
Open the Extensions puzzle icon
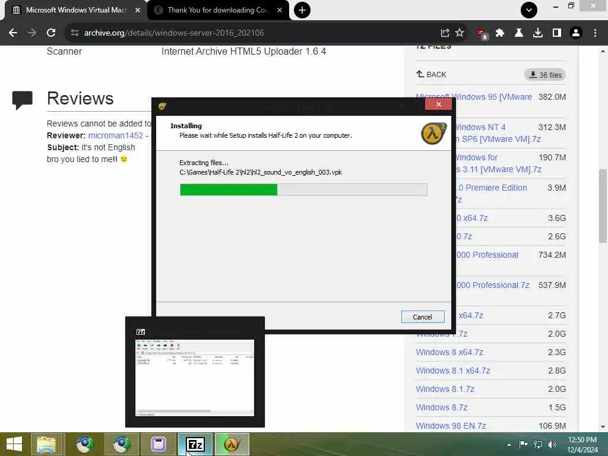pyautogui.click(x=500, y=33)
